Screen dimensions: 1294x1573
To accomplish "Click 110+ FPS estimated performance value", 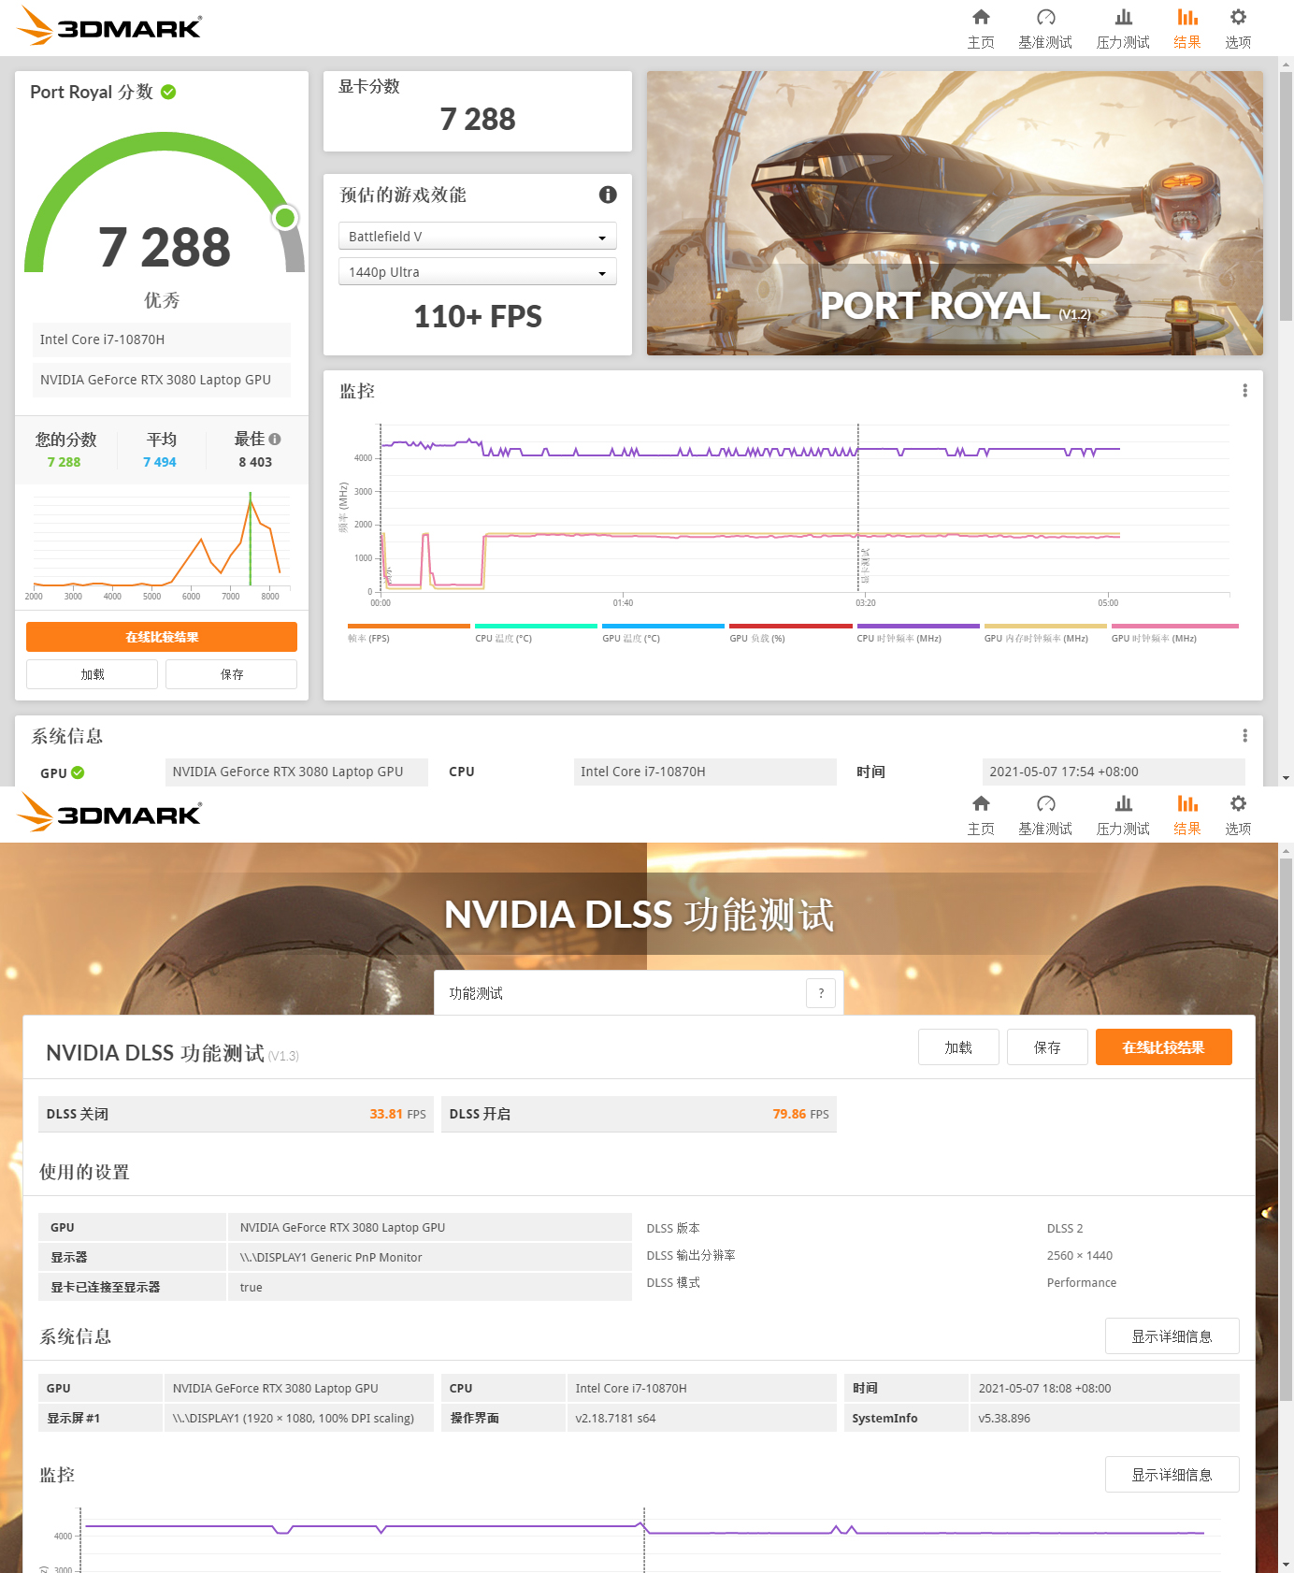I will tap(478, 316).
